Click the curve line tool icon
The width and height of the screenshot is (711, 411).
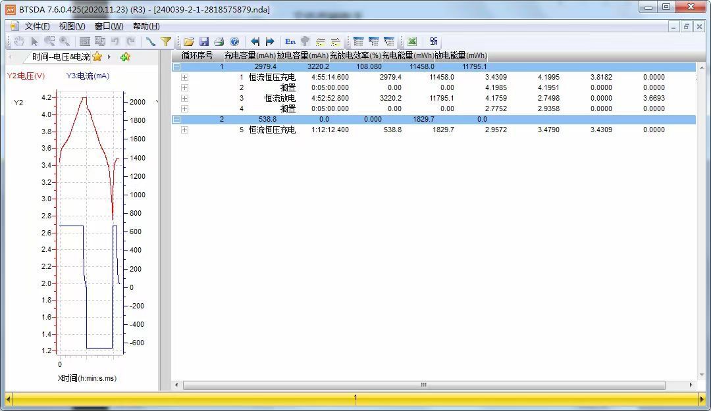(151, 41)
